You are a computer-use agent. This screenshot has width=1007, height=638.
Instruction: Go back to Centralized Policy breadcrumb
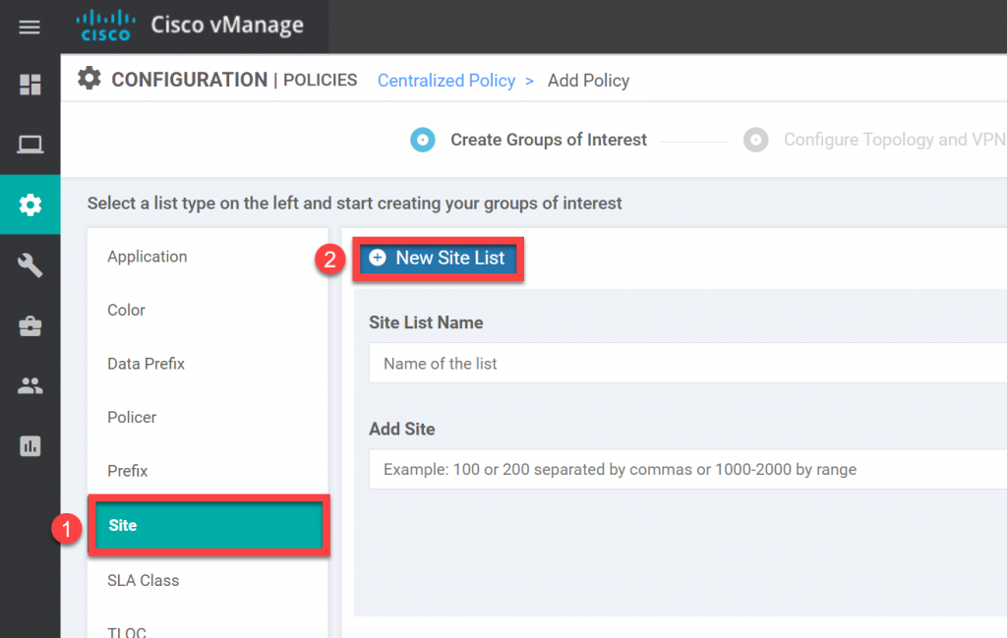point(446,81)
